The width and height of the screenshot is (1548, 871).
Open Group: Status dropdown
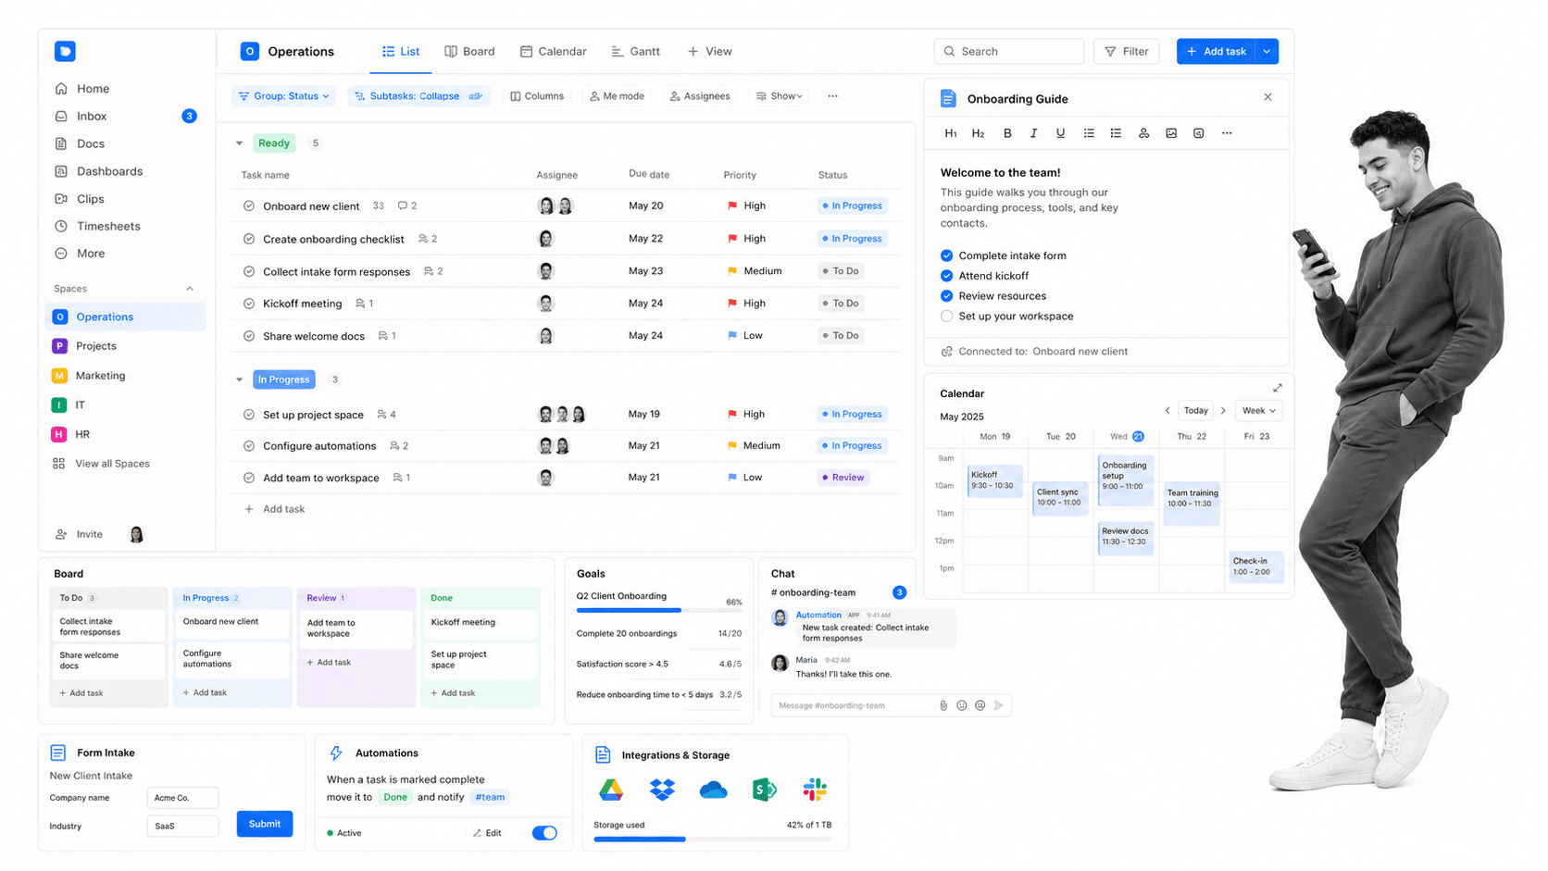[284, 96]
